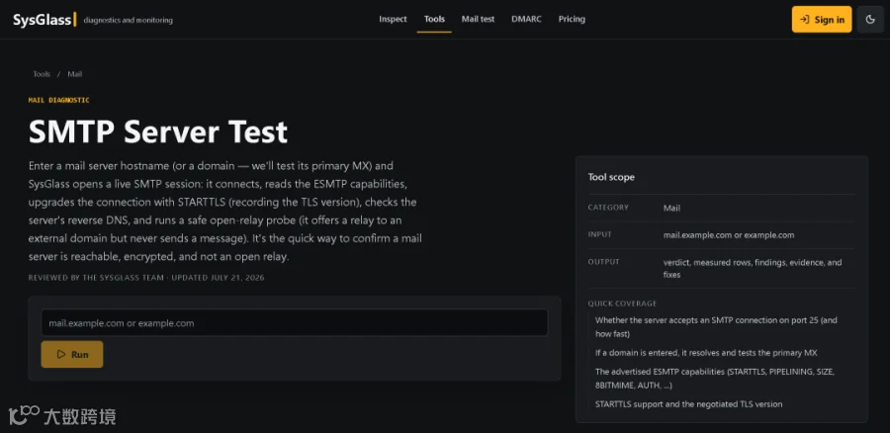Click the STARTTLS support coverage item
Viewport: 890px width, 433px height.
pos(688,404)
